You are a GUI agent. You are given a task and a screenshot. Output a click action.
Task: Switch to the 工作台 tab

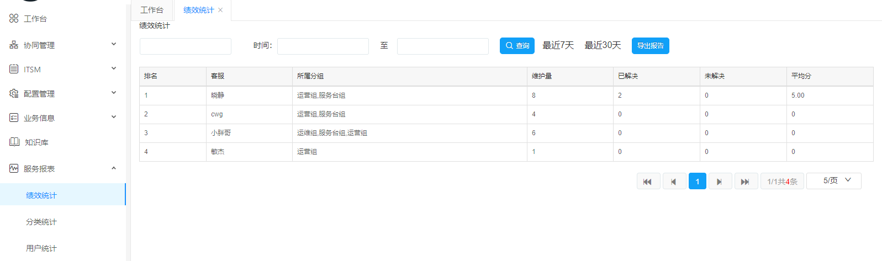coord(152,10)
